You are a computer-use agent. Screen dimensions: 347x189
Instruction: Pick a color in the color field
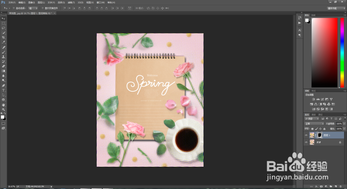(x=324, y=53)
